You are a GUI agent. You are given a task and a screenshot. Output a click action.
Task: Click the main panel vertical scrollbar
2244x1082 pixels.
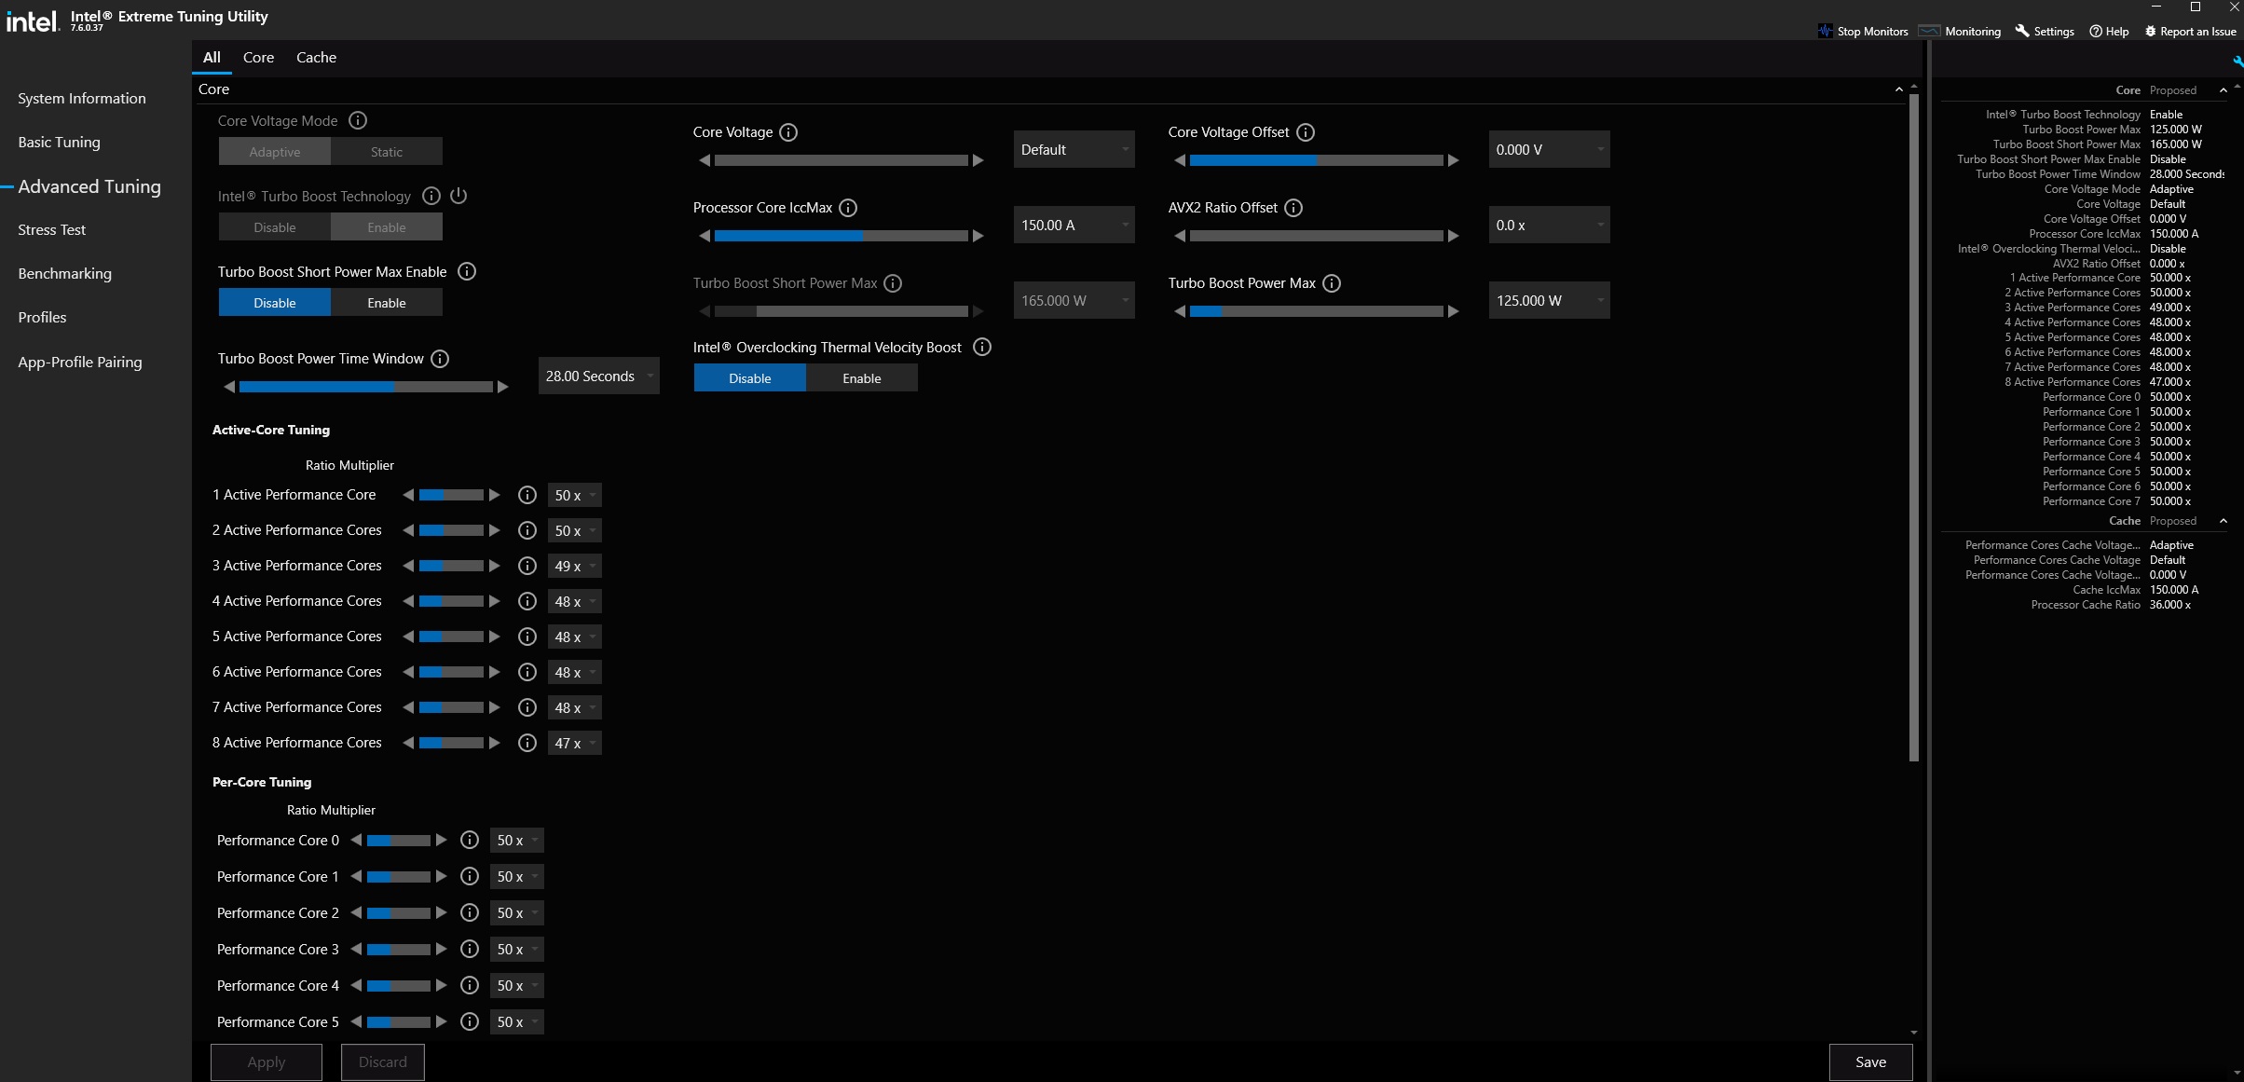[x=1914, y=429]
